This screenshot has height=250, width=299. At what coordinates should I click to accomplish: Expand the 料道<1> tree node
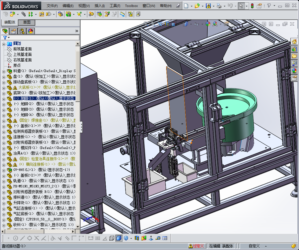[x=4, y=71]
